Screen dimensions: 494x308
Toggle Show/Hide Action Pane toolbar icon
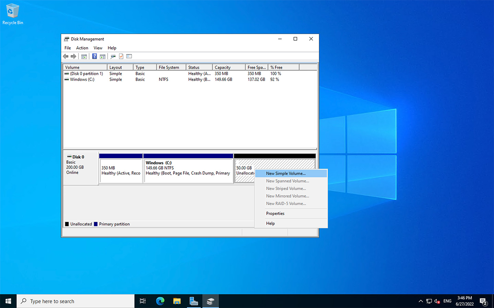pyautogui.click(x=102, y=56)
